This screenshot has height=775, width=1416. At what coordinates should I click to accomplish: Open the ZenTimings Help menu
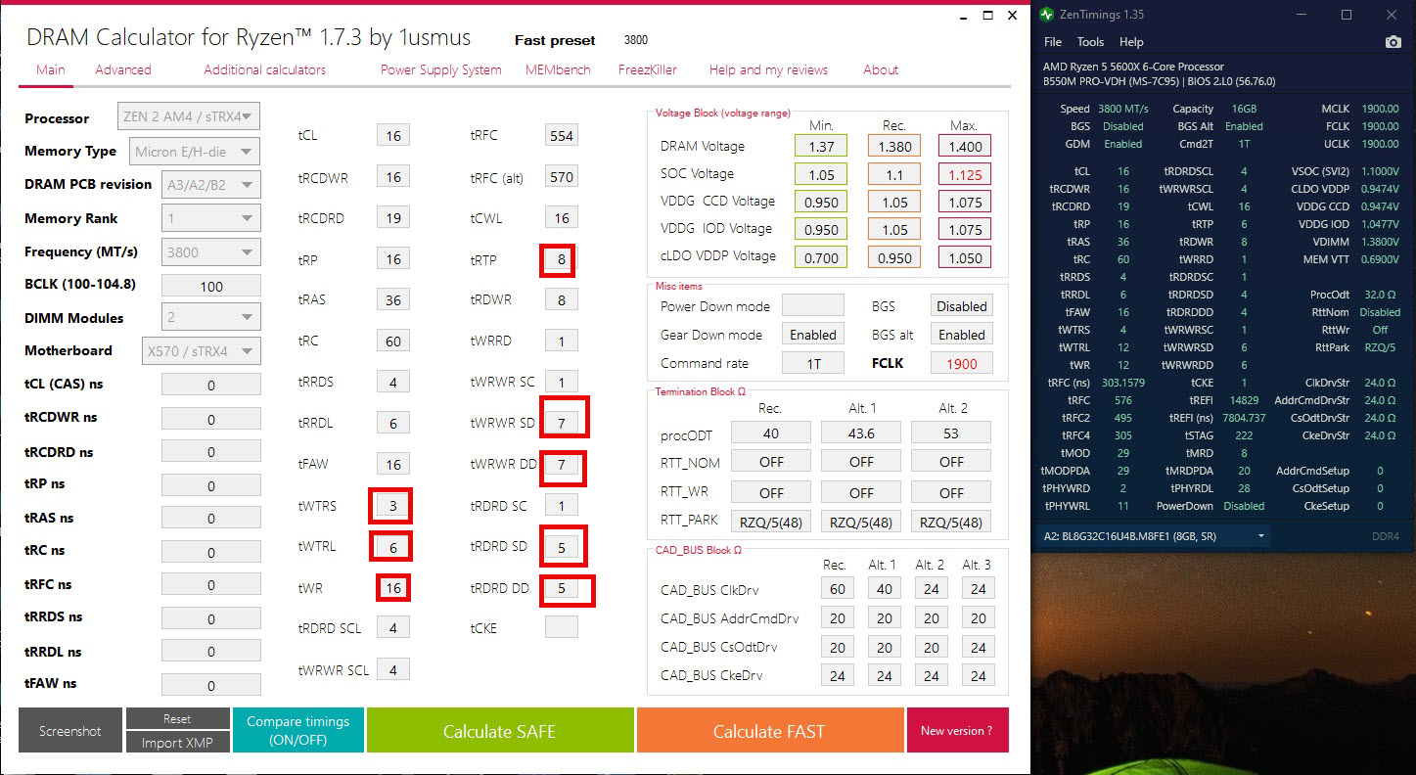[1131, 42]
